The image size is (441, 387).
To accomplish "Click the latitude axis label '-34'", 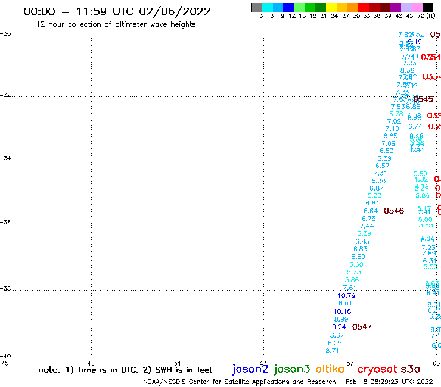I will [x=5, y=158].
